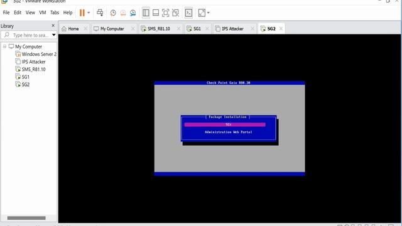Viewport: 402px width, 226px height.
Task: Close the SG2 tab
Action: 281,29
